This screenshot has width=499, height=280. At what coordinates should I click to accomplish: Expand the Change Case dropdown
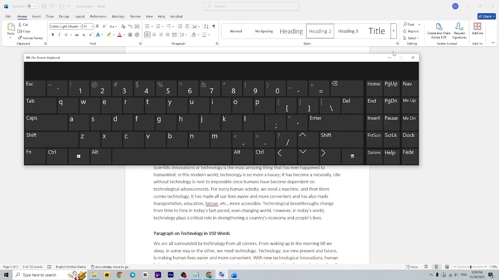coord(116,26)
